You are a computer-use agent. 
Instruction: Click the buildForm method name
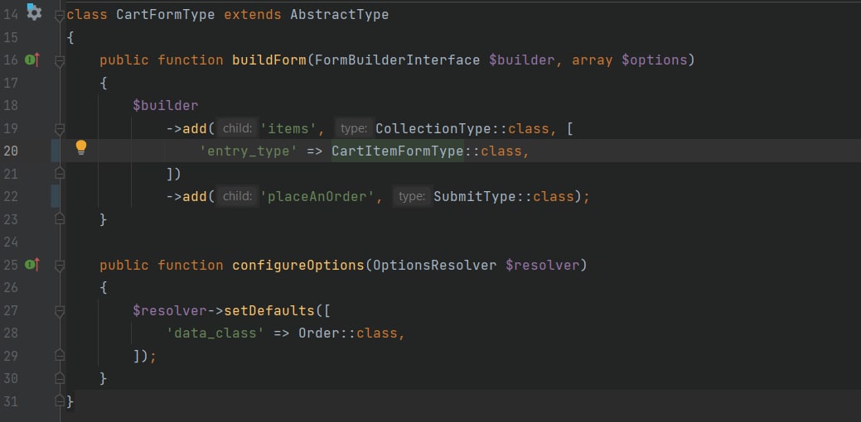point(269,60)
